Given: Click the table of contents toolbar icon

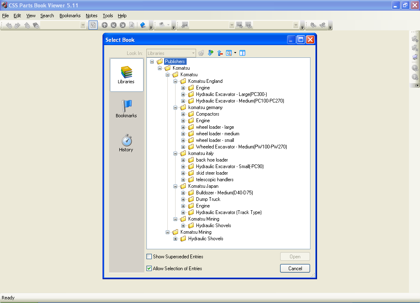Looking at the screenshot, I should click(x=93, y=25).
